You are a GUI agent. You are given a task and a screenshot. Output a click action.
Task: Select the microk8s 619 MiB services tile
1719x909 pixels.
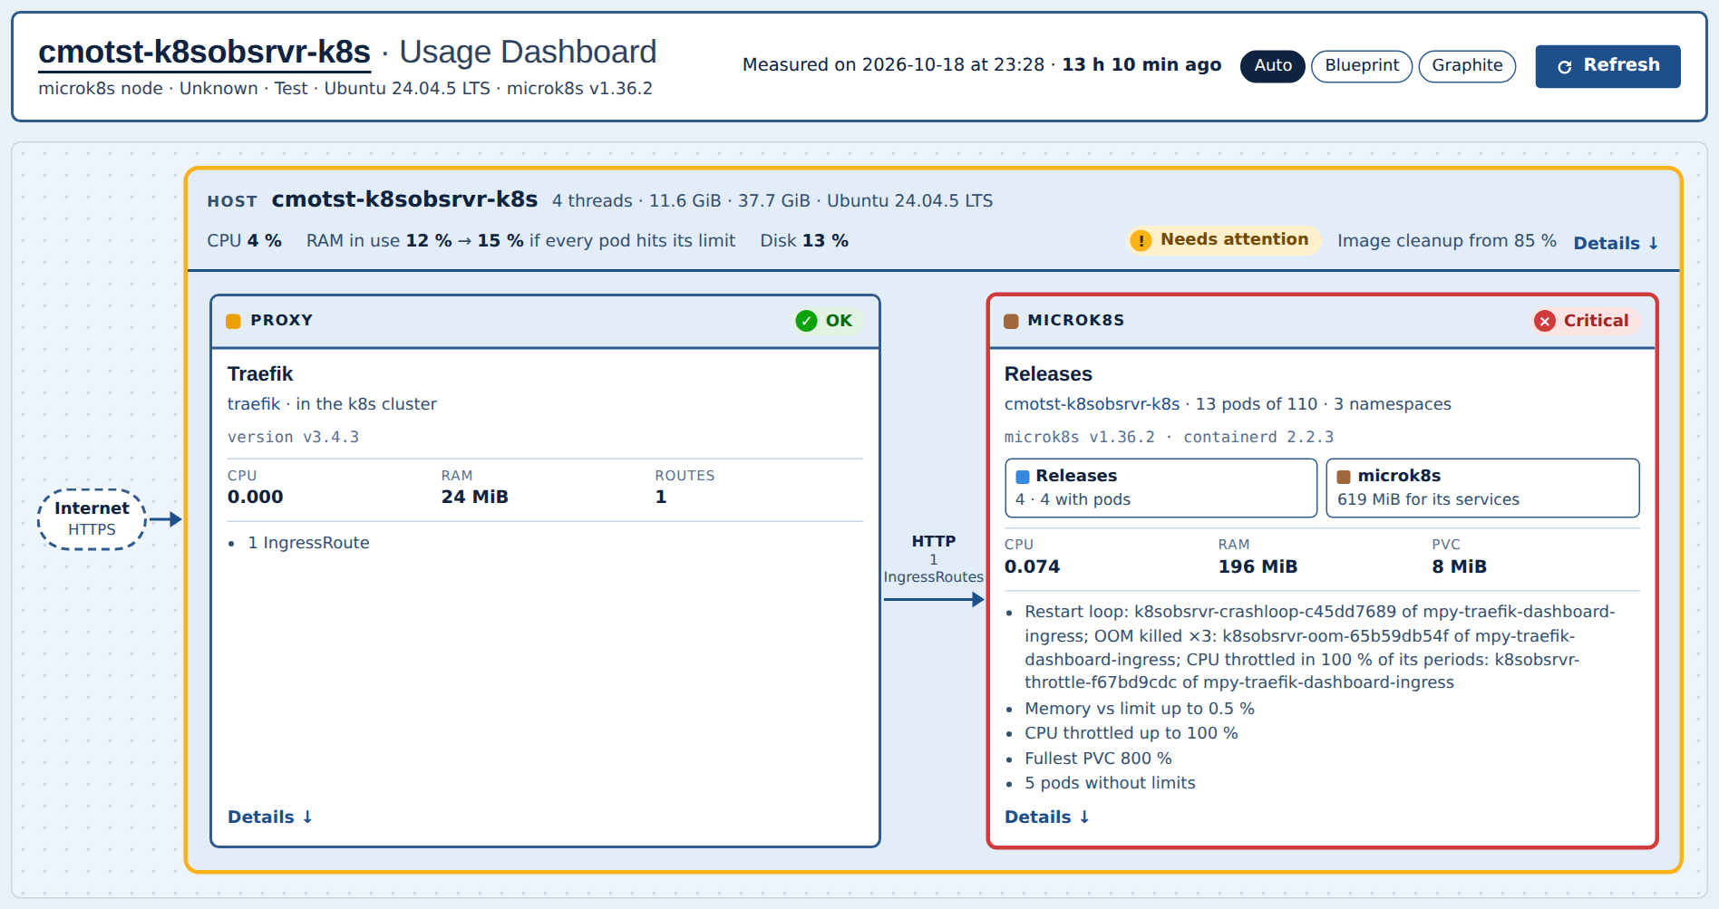pos(1482,488)
